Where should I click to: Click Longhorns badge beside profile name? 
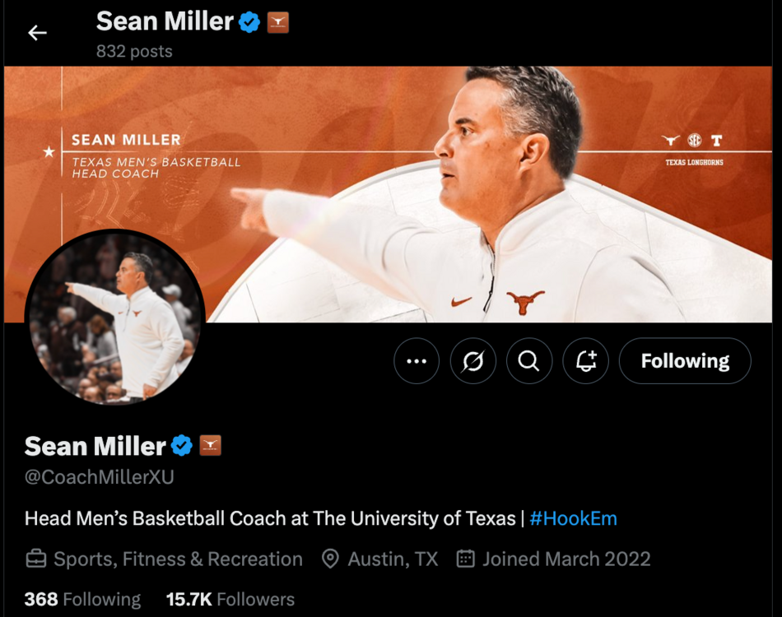pos(211,446)
